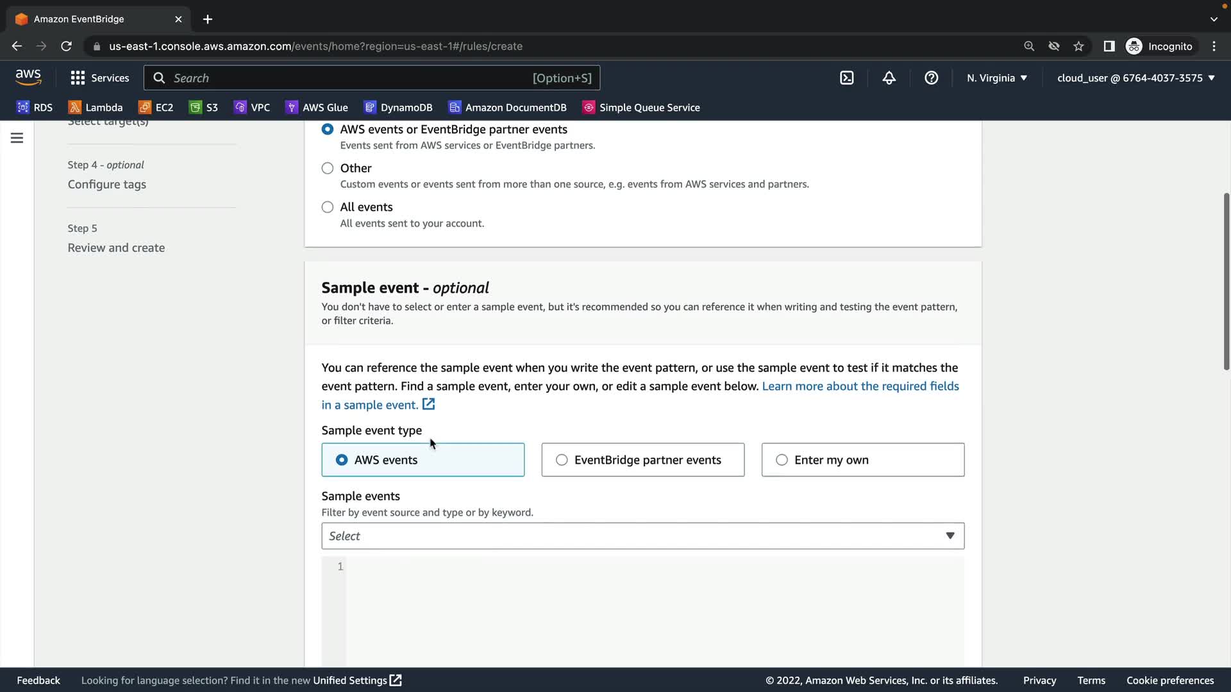
Task: Select the All events radio option
Action: pos(328,207)
